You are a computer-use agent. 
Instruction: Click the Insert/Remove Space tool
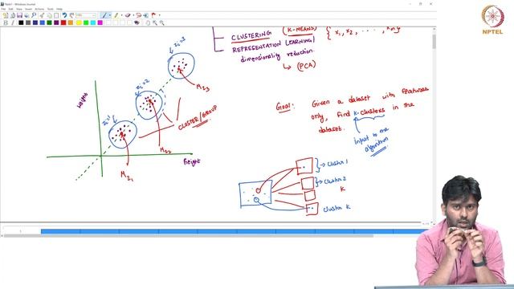(146, 15)
